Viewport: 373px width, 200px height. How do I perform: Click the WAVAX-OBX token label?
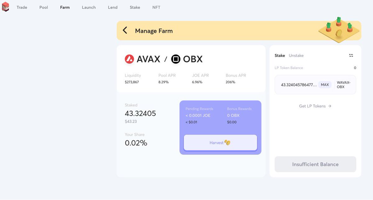(x=343, y=85)
